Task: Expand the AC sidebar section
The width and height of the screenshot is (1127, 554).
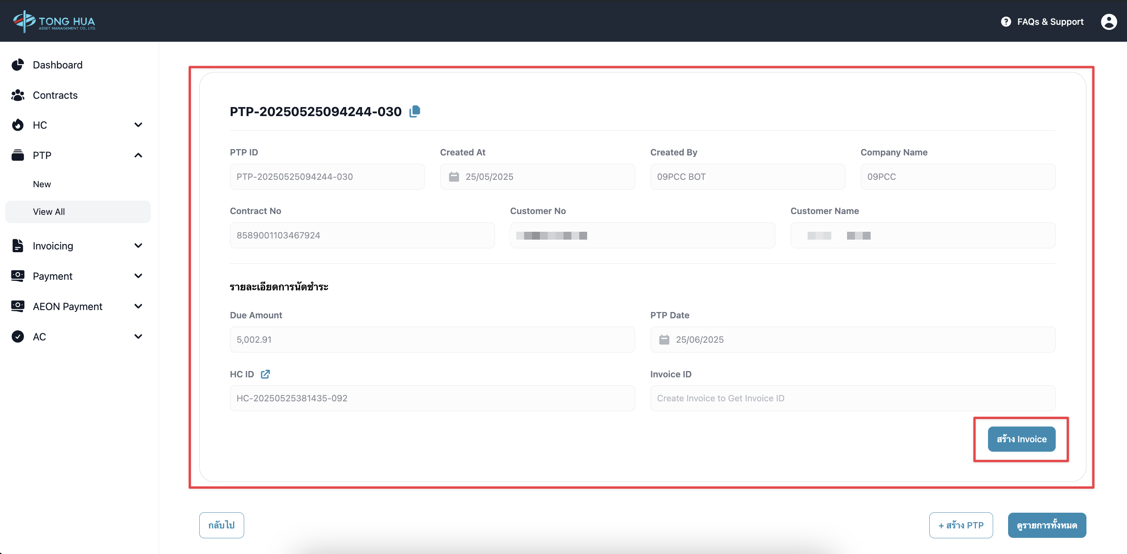Action: click(x=138, y=337)
